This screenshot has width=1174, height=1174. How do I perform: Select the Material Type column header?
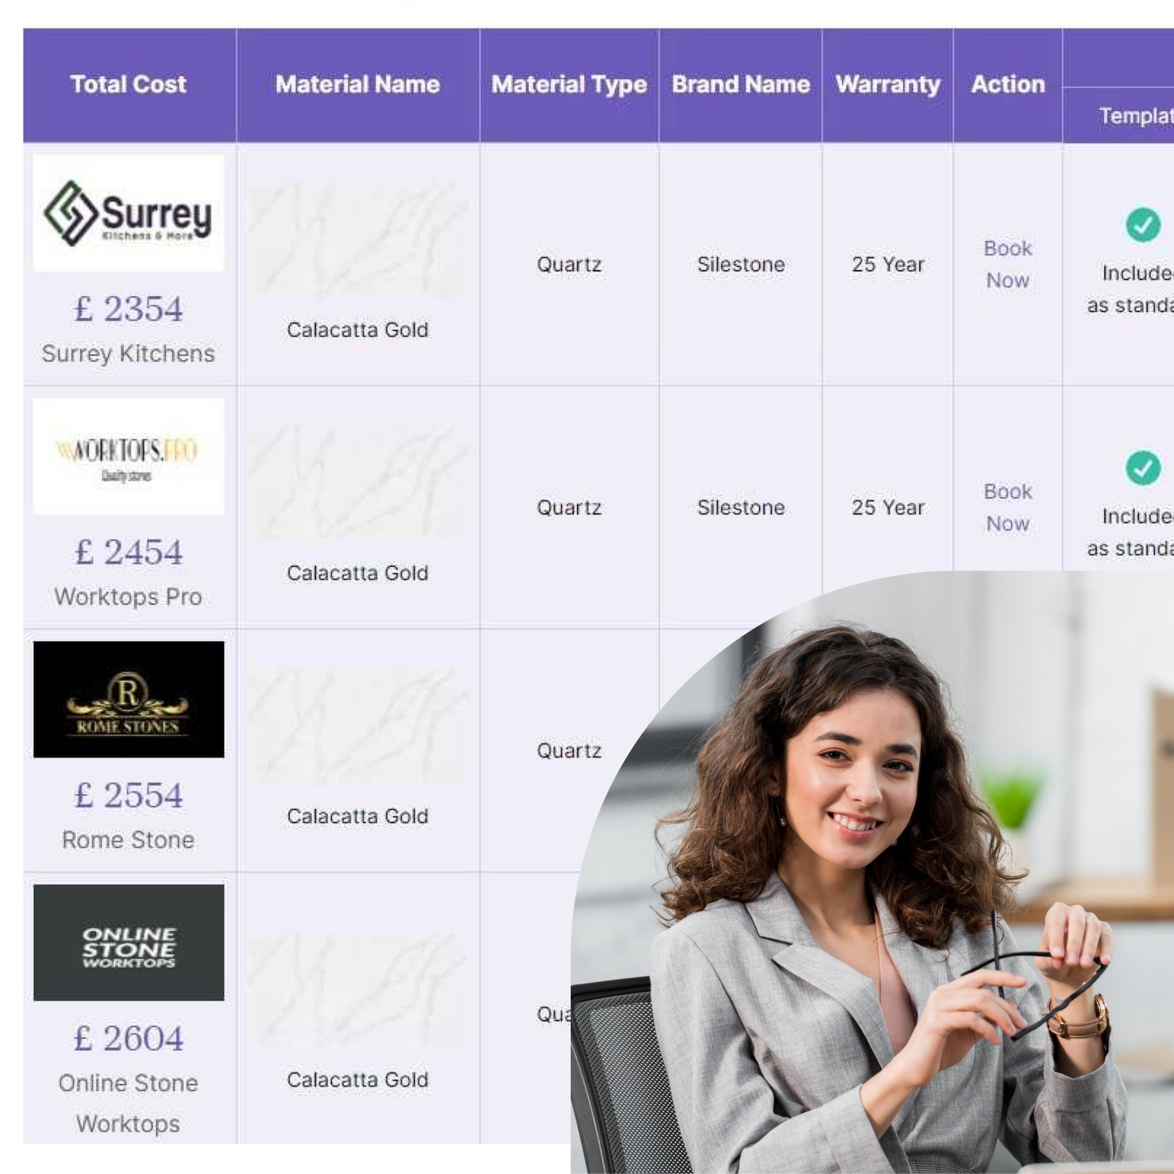[569, 84]
